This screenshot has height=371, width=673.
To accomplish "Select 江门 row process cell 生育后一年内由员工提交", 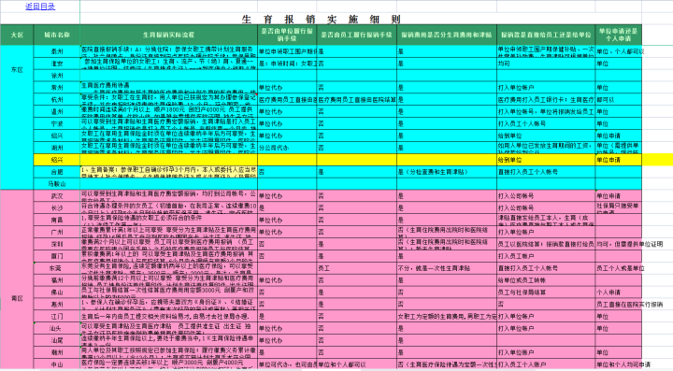I will [x=168, y=316].
